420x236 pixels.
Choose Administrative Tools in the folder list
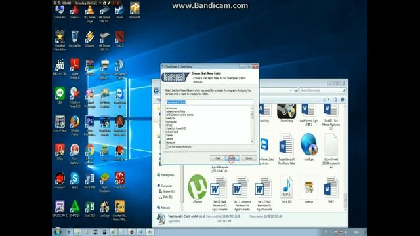[x=176, y=111]
